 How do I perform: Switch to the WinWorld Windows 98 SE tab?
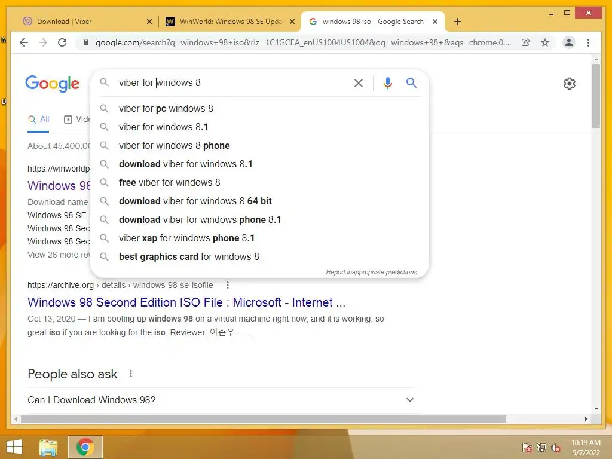[229, 22]
